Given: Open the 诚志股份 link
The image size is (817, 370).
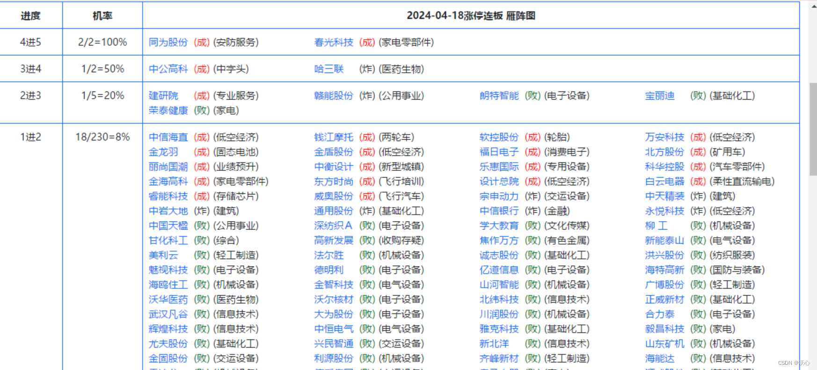Looking at the screenshot, I should point(499,255).
